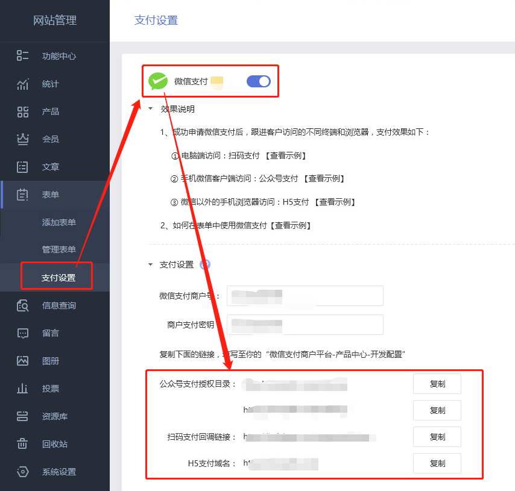Click the 表单 form icon
515x491 pixels.
point(22,195)
